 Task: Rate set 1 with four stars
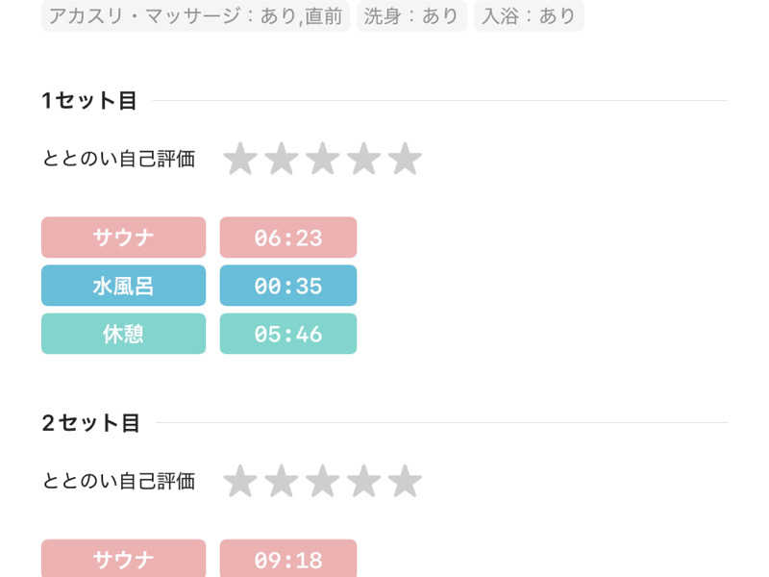click(363, 159)
